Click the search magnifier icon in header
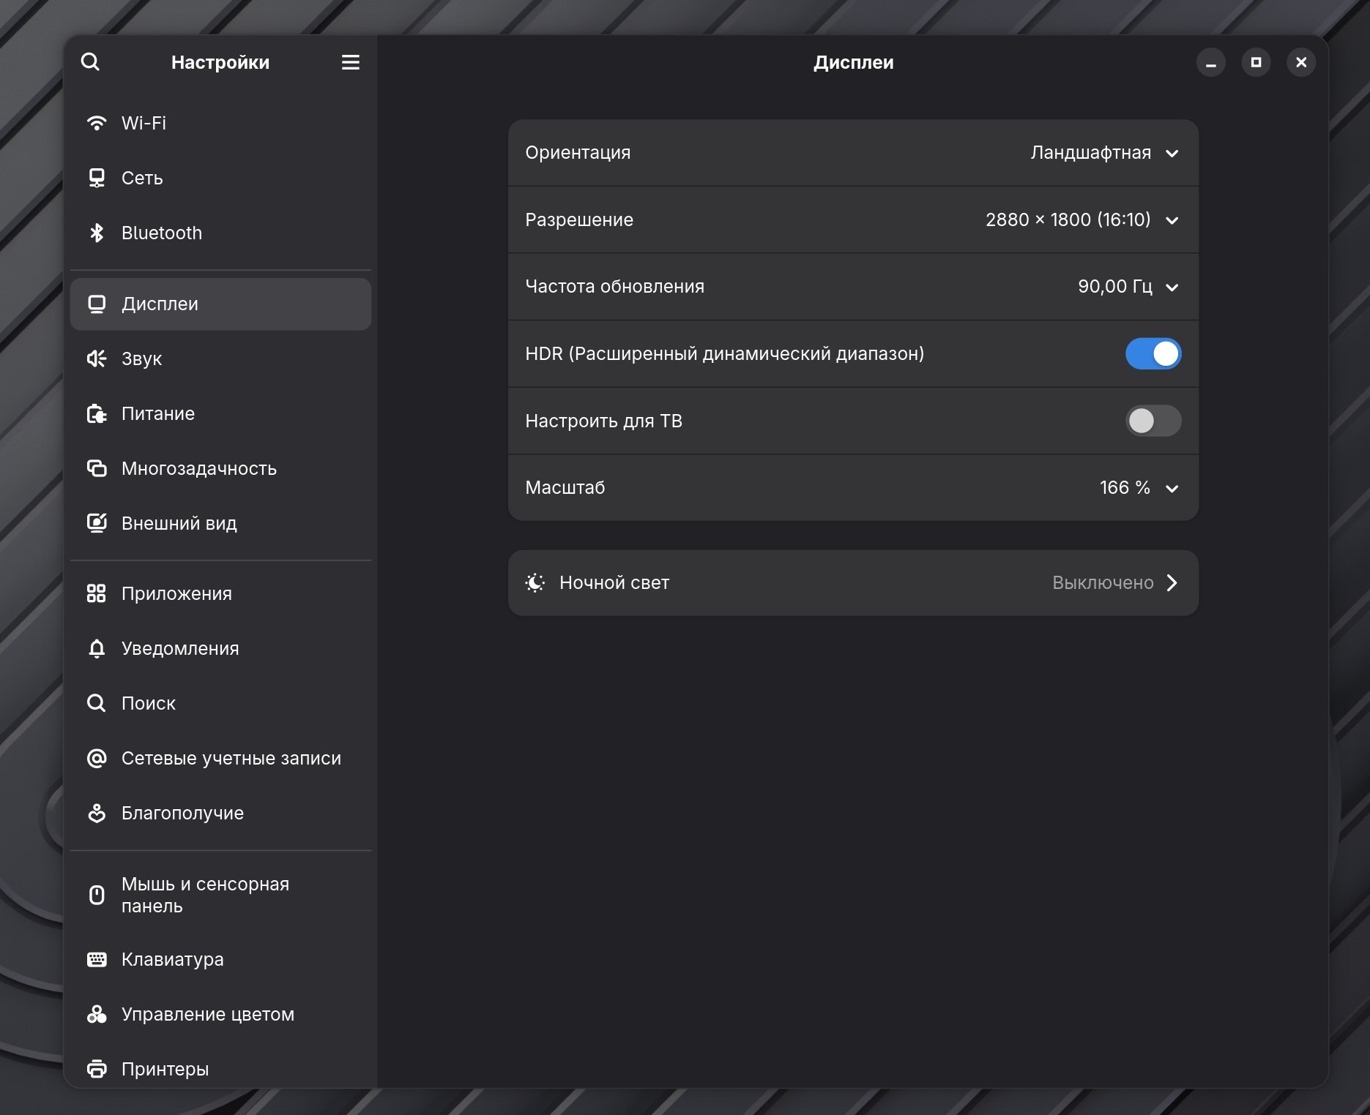This screenshot has width=1370, height=1115. coord(90,62)
